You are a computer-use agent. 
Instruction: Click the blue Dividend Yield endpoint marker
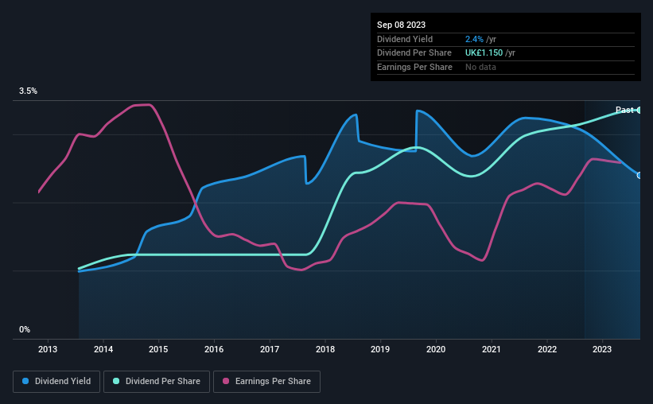point(639,175)
